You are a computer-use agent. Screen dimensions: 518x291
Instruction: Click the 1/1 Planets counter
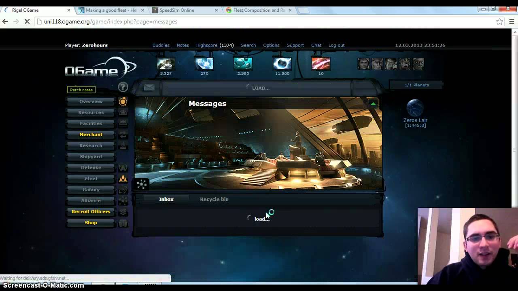pyautogui.click(x=416, y=85)
